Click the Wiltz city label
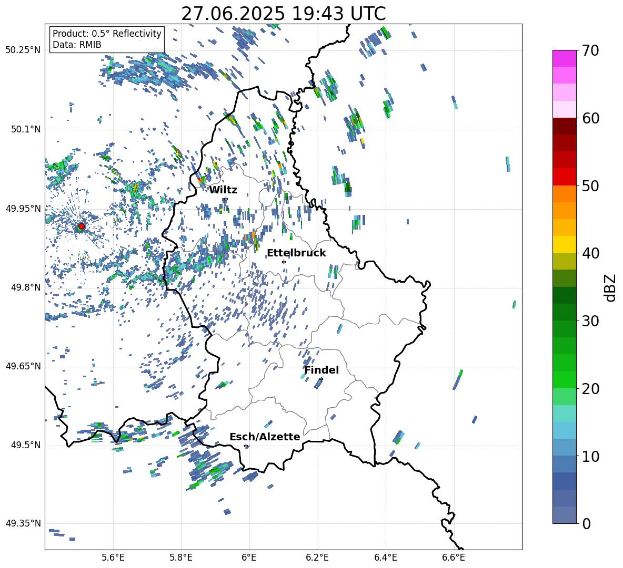Screen dimensions: 623x568 pyautogui.click(x=223, y=190)
